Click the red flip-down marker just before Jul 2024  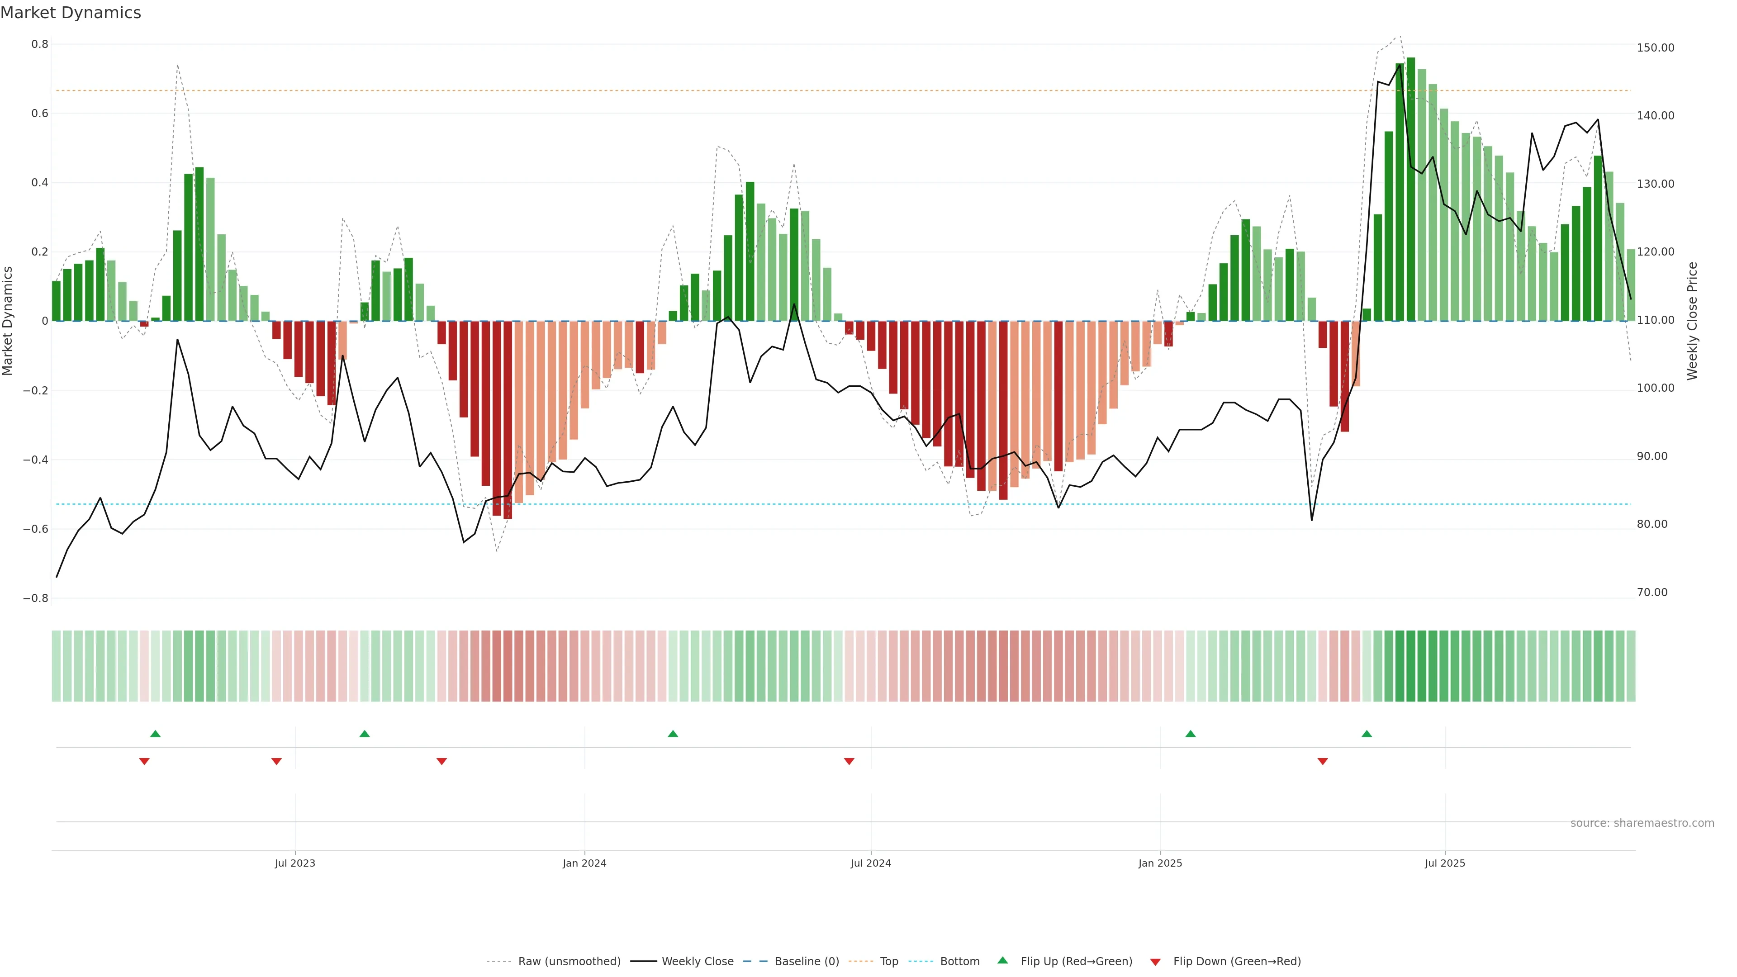click(x=849, y=761)
